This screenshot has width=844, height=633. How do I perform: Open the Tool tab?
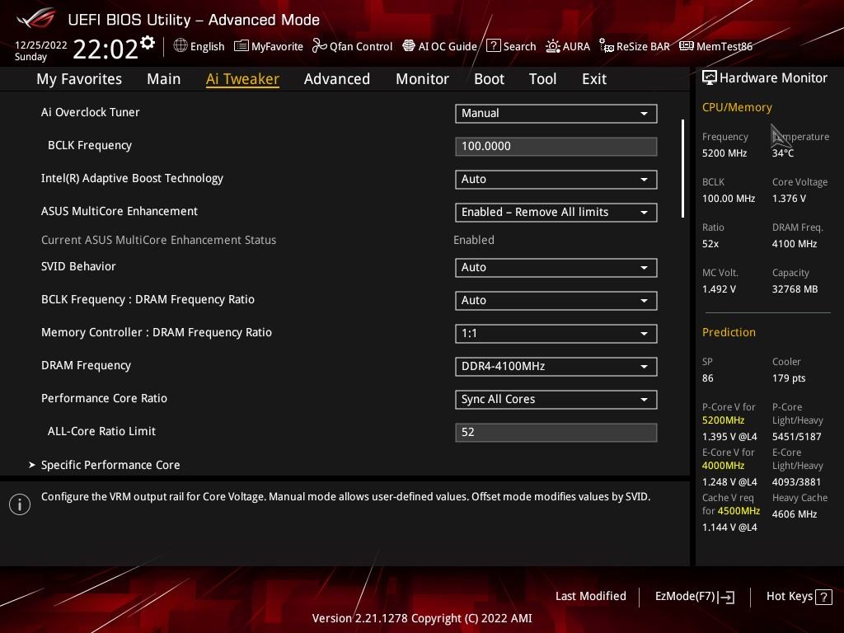[542, 79]
